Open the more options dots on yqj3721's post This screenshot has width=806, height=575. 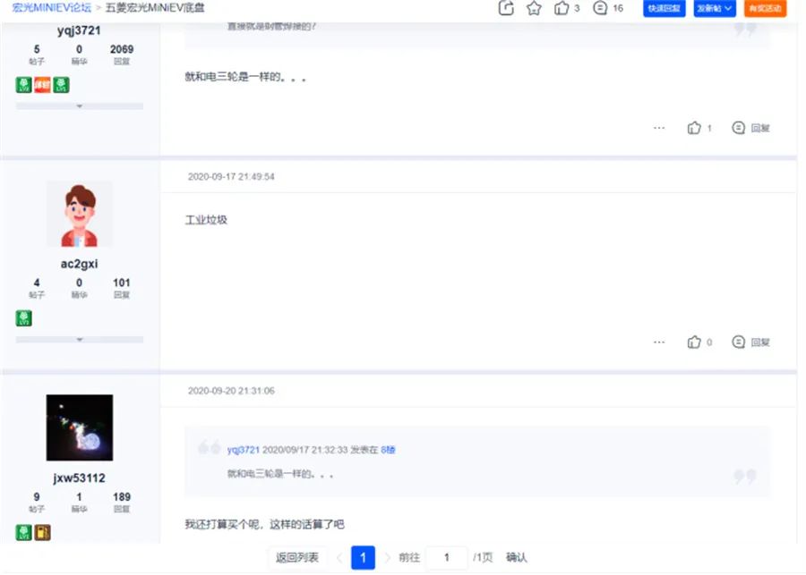[659, 128]
